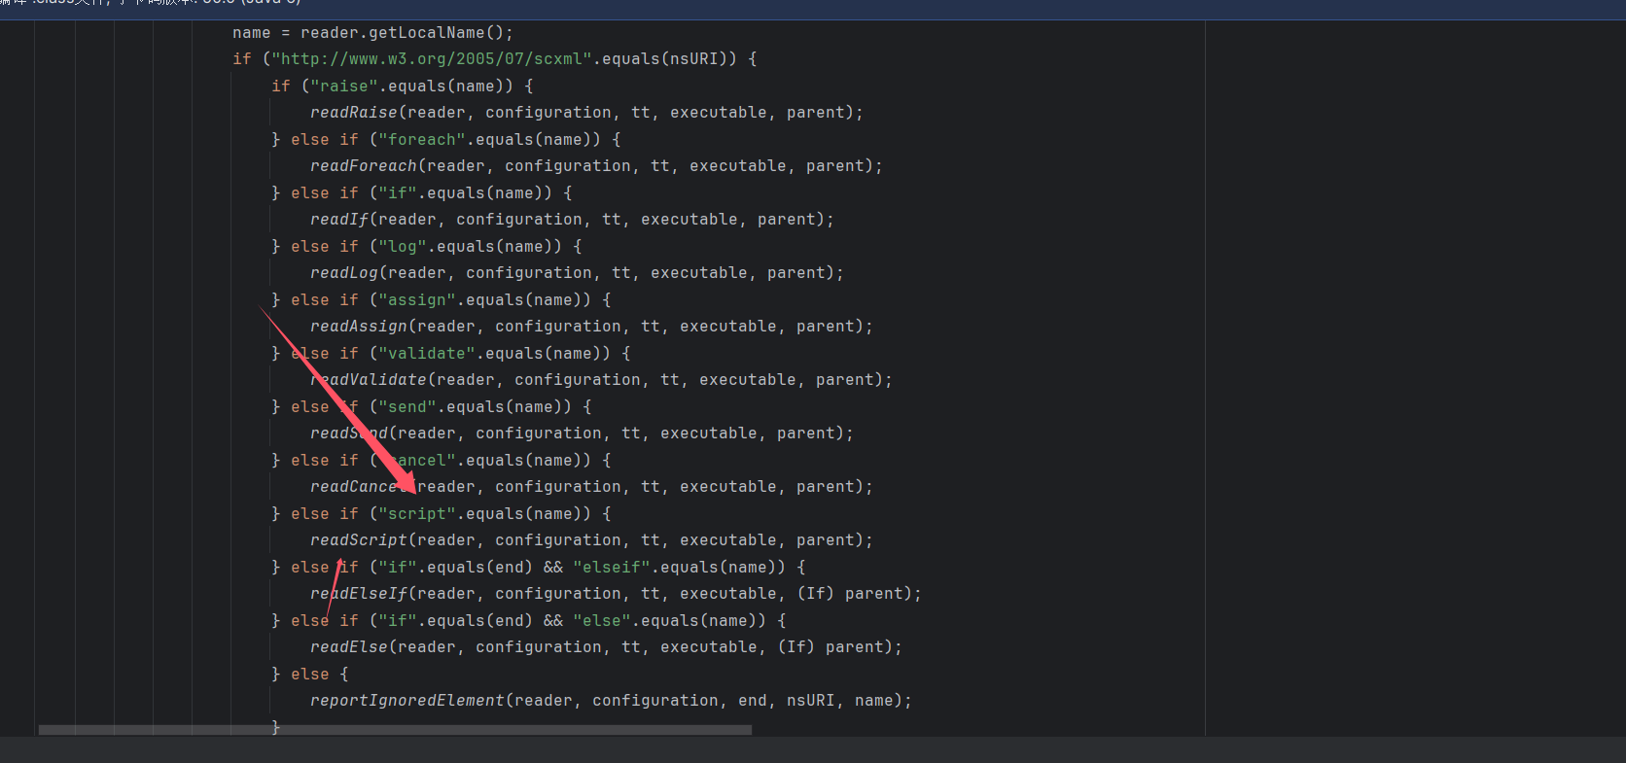Click the scxml namespace URL string
The image size is (1626, 763).
[432, 59]
